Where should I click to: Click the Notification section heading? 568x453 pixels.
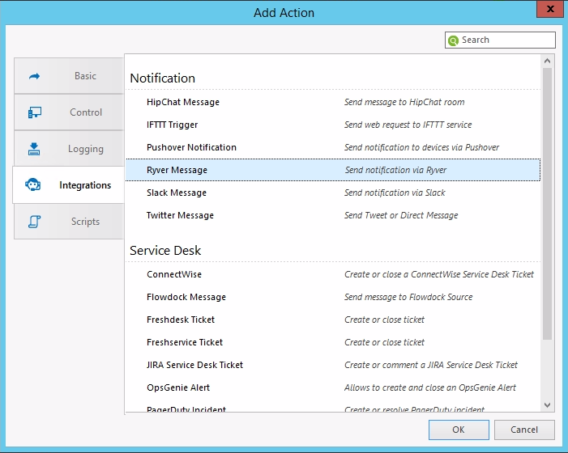162,78
